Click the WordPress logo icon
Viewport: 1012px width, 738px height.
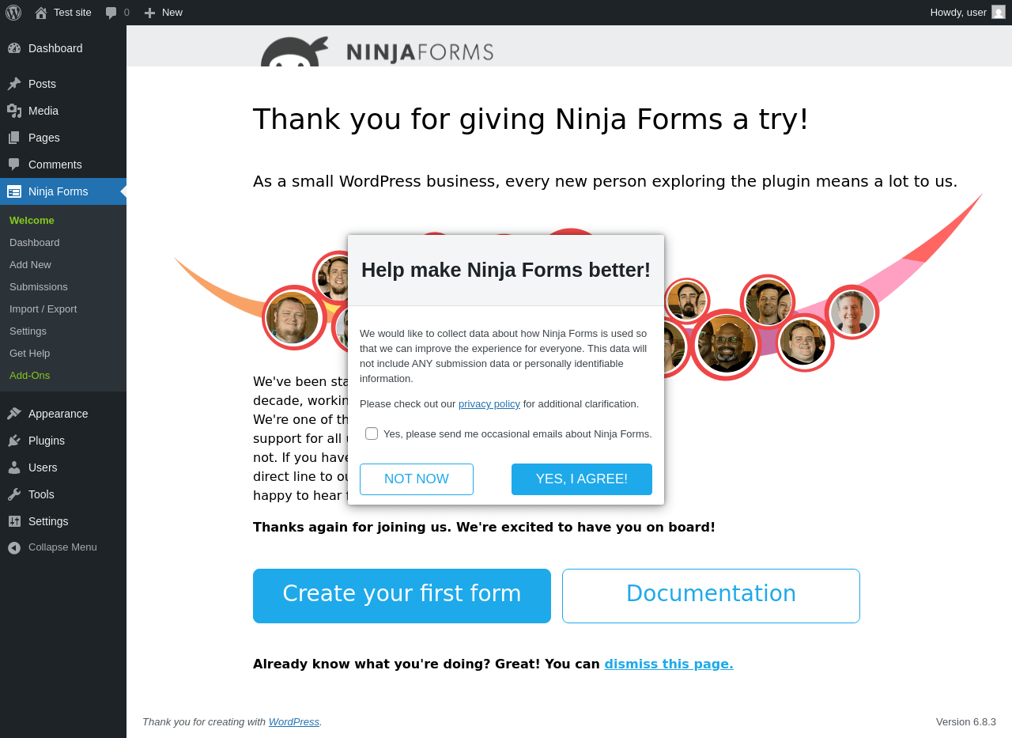click(13, 13)
